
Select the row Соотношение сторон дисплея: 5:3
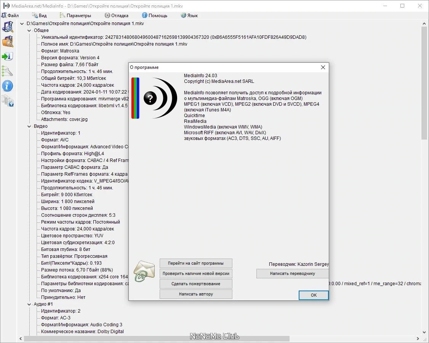[78, 215]
